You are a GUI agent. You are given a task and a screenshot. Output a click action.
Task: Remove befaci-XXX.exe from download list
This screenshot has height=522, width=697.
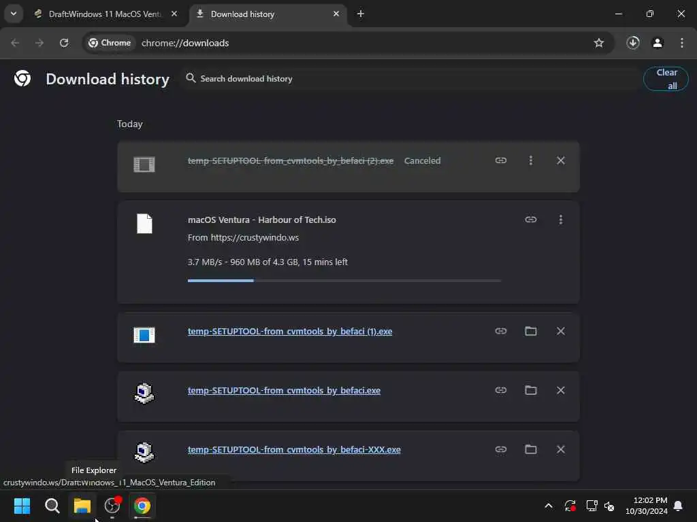tap(561, 449)
